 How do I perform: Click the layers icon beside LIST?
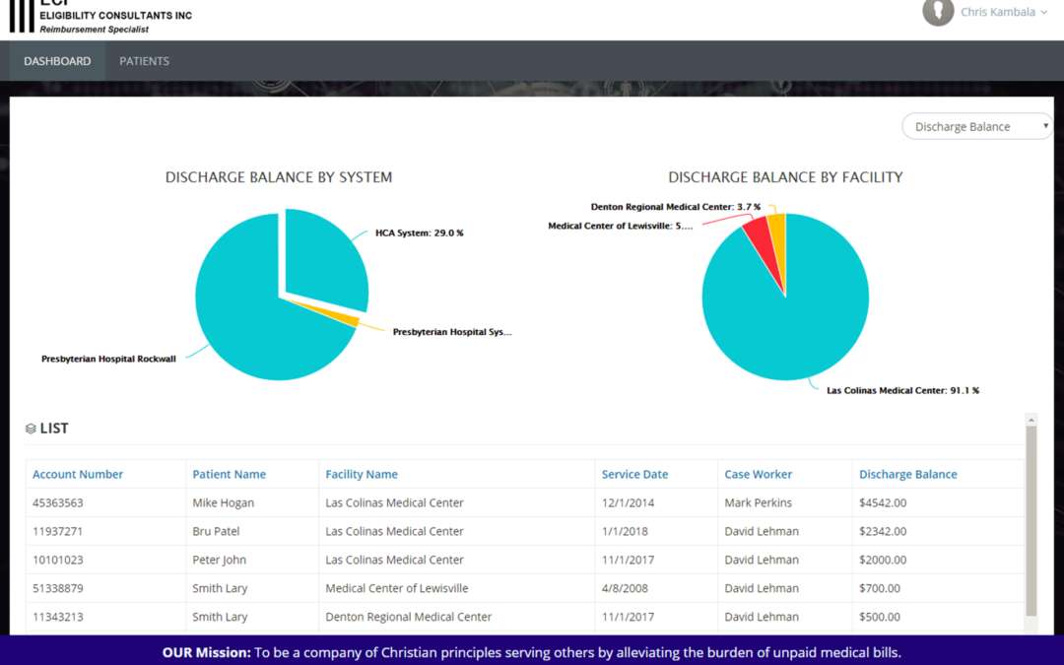(31, 429)
